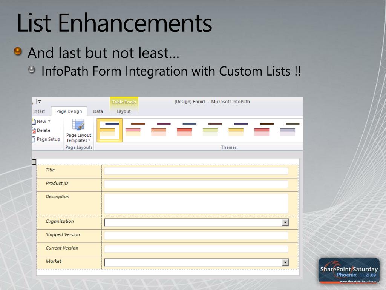The width and height of the screenshot is (386, 290).
Task: Click into the Description text box
Action: point(196,204)
